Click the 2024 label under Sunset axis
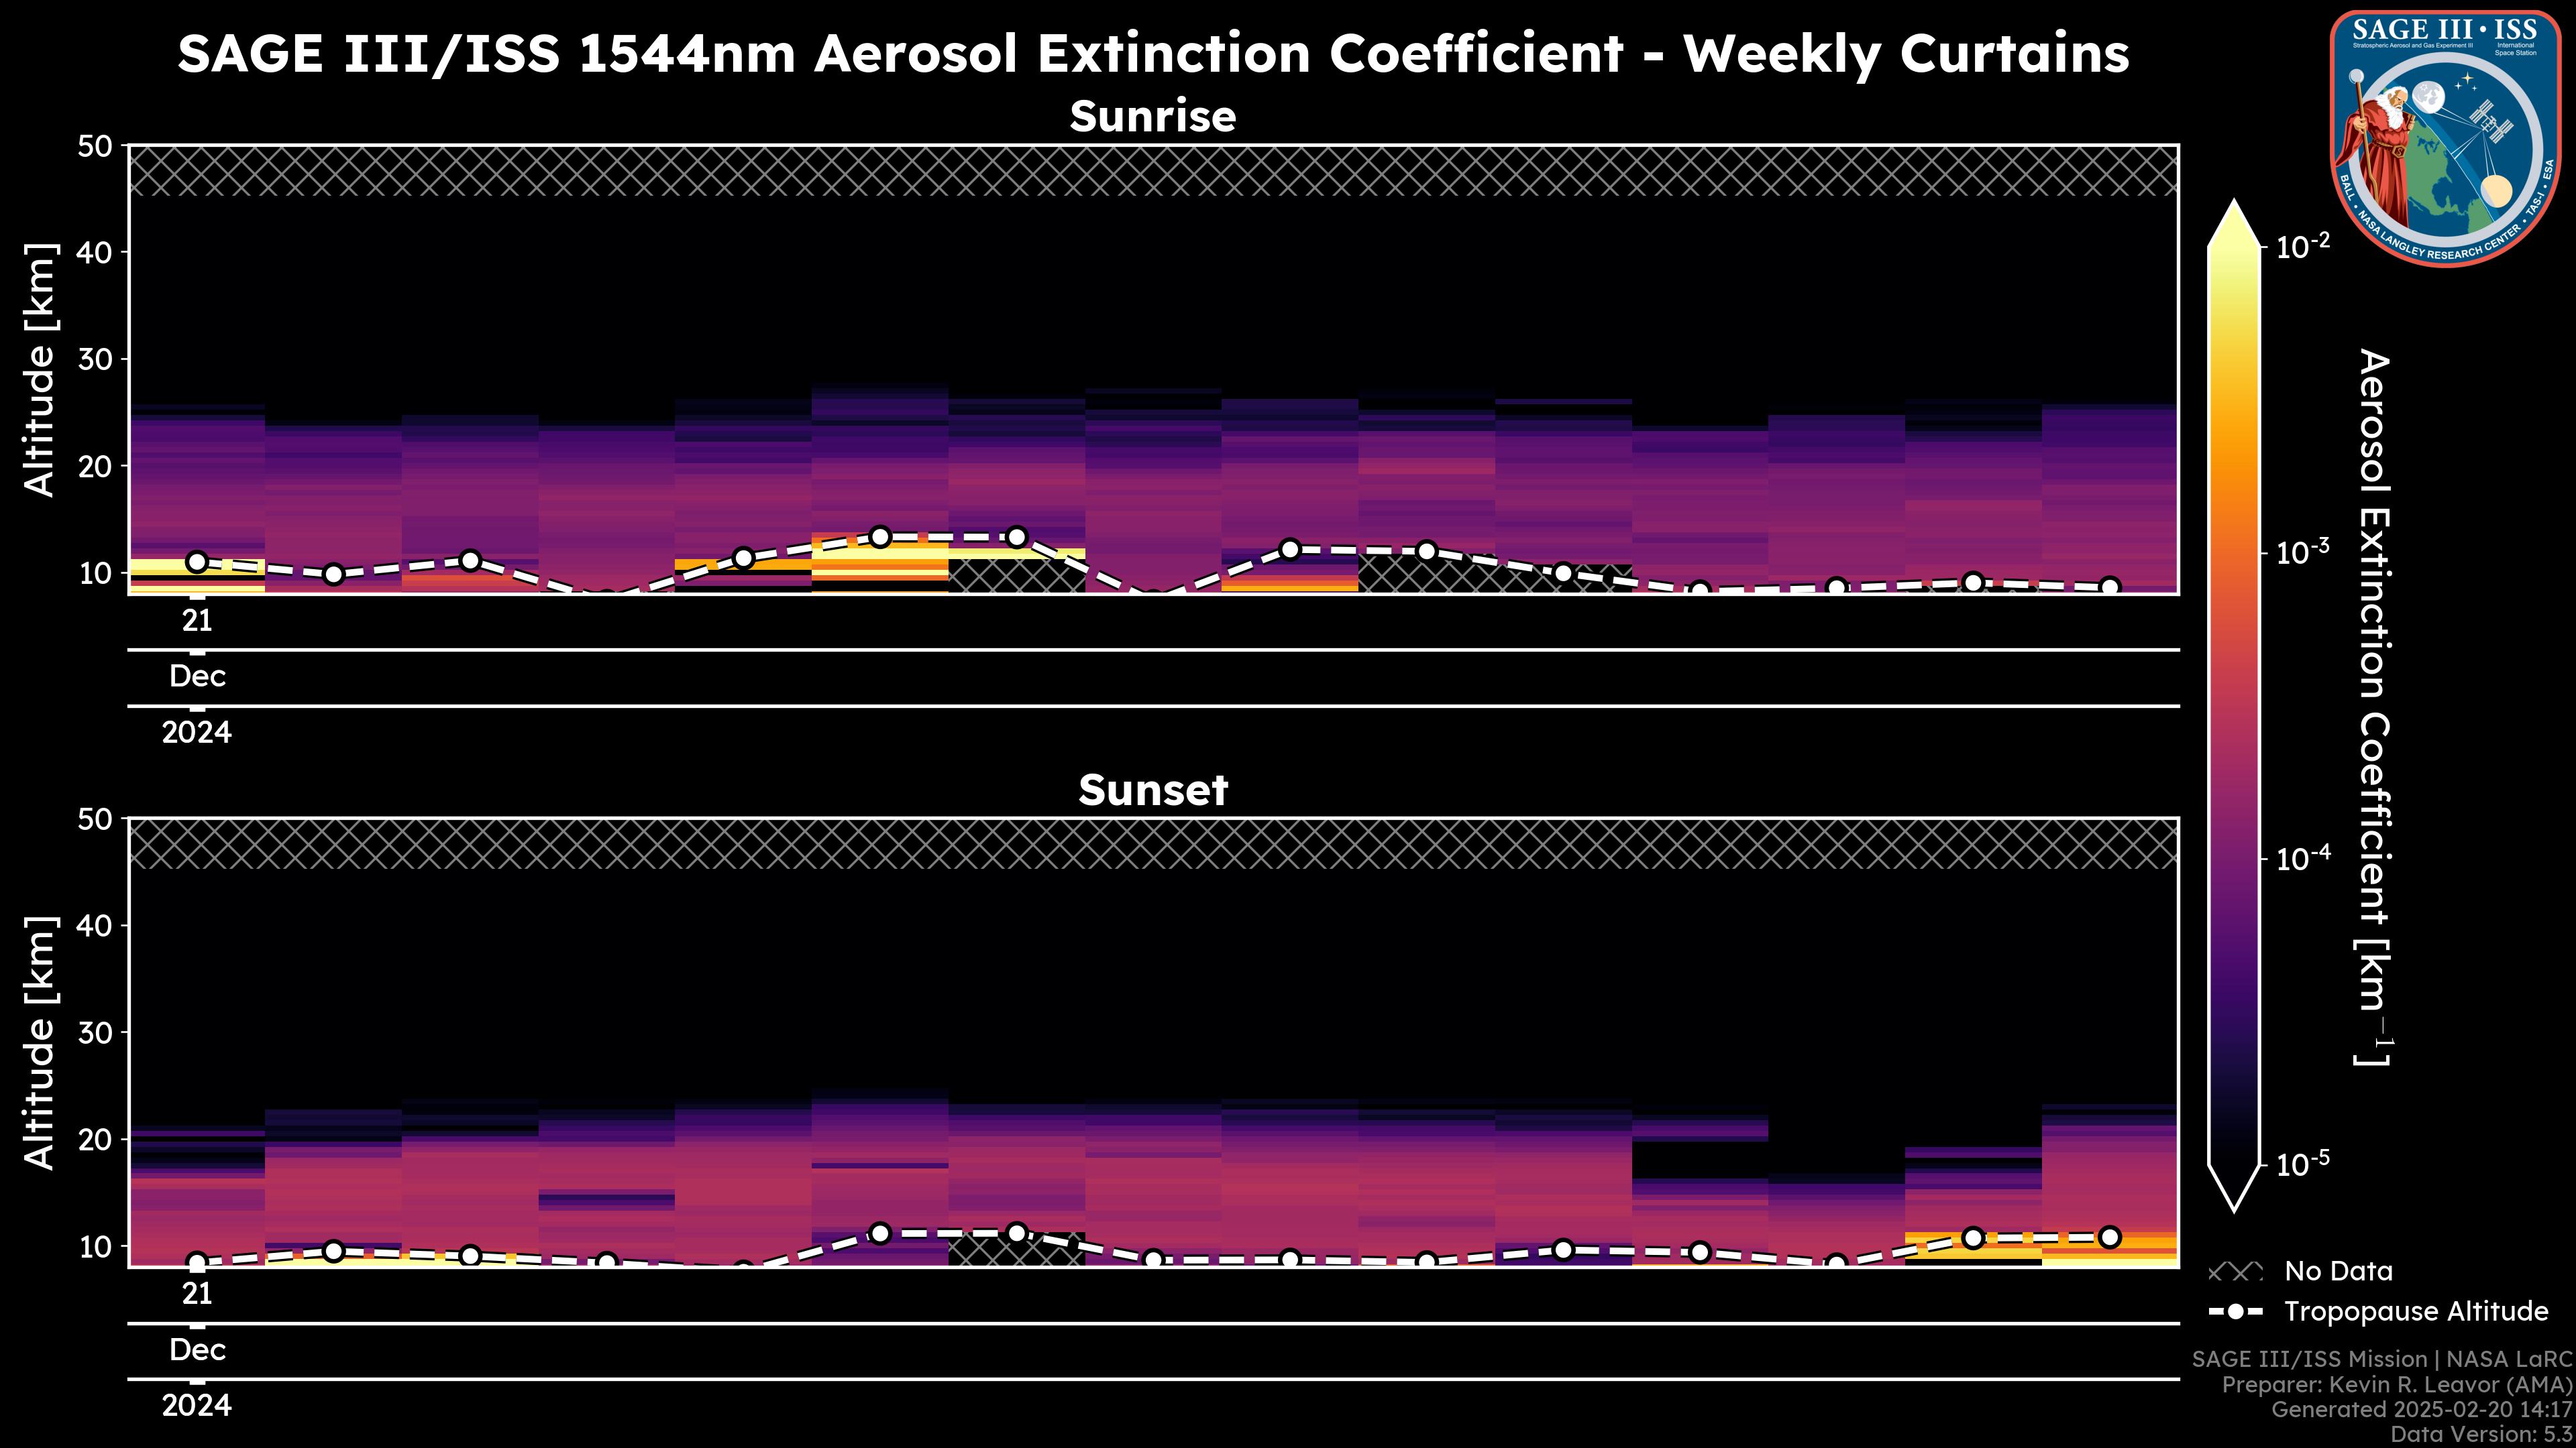Image resolution: width=2576 pixels, height=1448 pixels. click(x=197, y=1406)
